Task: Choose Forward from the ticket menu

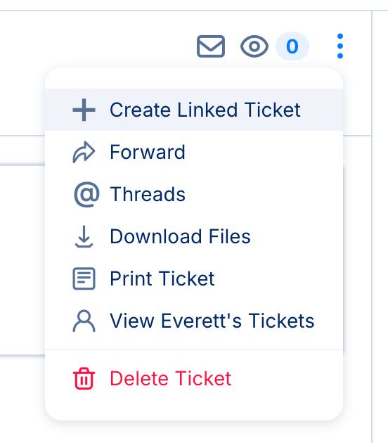Action: (194, 152)
